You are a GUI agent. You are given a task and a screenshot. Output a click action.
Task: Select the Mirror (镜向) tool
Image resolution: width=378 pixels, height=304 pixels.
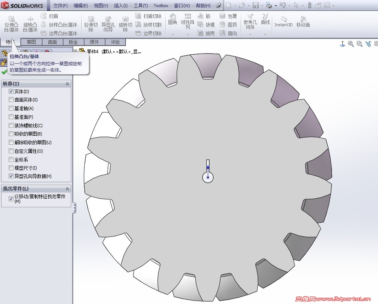click(x=228, y=33)
